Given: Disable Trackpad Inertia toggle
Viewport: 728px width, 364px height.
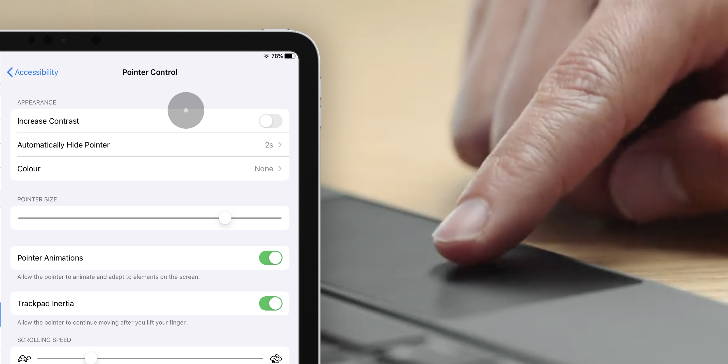Looking at the screenshot, I should pos(271,304).
